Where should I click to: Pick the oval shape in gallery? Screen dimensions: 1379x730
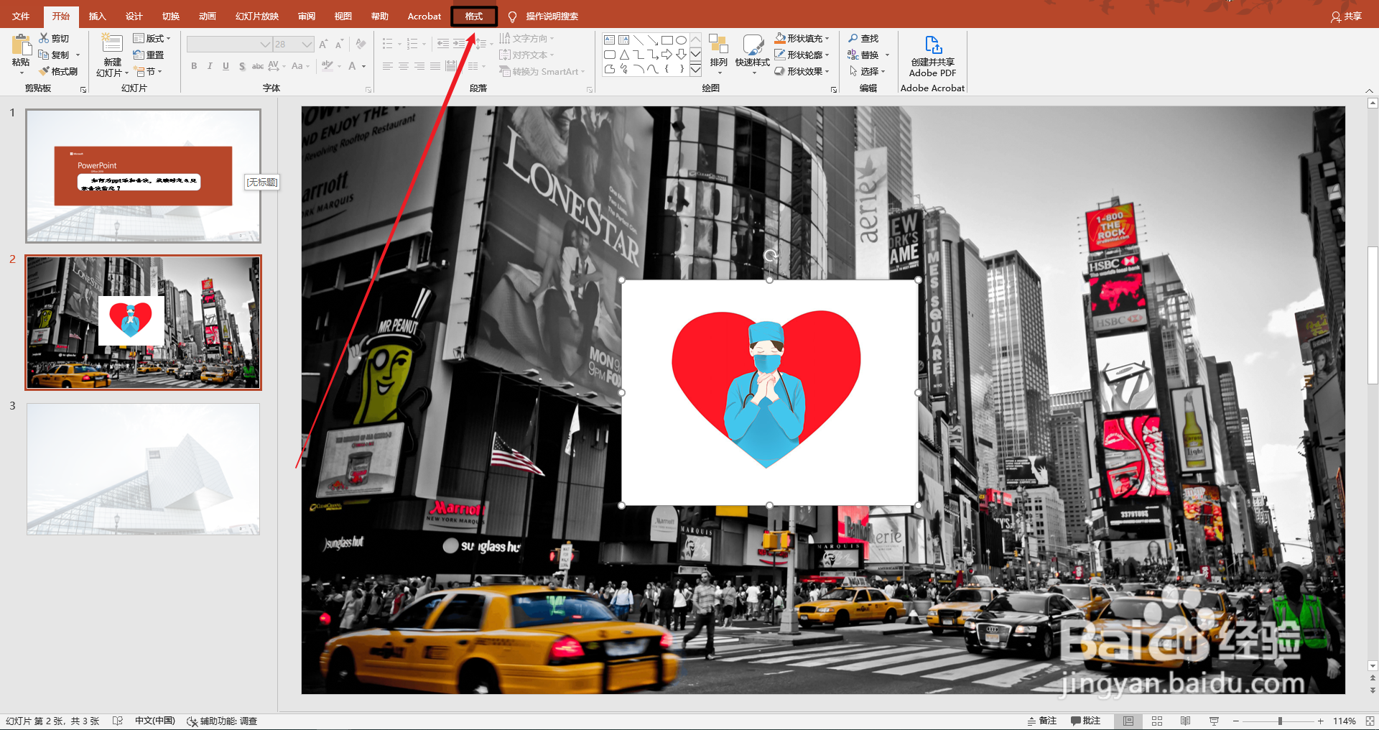[681, 40]
